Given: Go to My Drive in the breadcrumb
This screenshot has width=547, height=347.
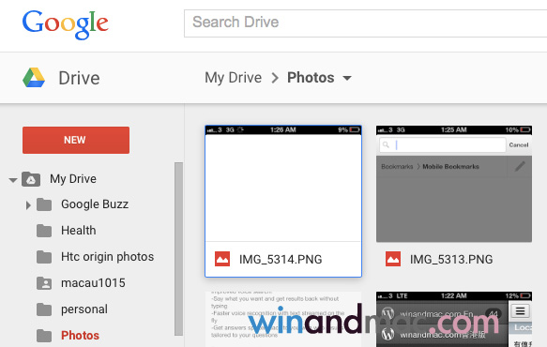Looking at the screenshot, I should (233, 78).
